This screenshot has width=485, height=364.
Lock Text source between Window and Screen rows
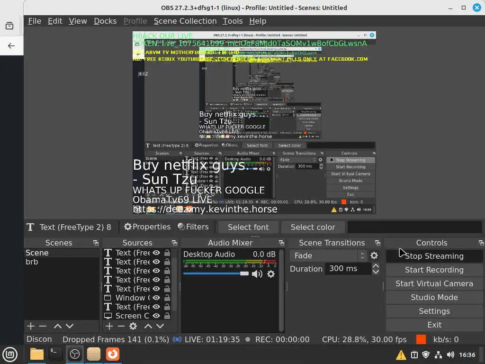tap(167, 307)
